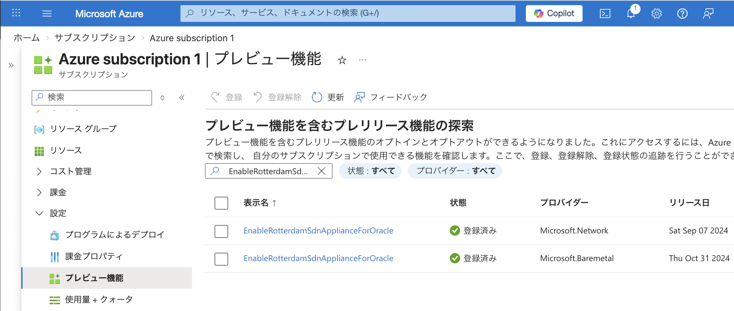The height and width of the screenshot is (311, 734).
Task: Sort by 状態 column header
Action: click(x=458, y=203)
